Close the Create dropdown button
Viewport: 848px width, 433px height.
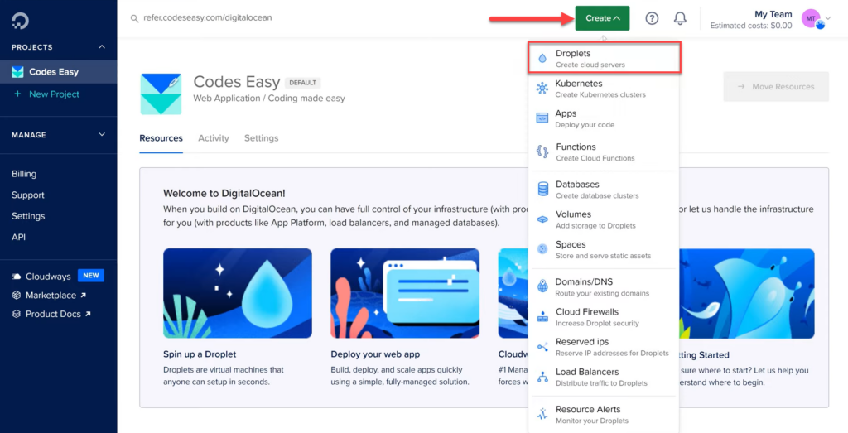pyautogui.click(x=602, y=18)
